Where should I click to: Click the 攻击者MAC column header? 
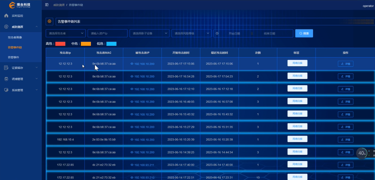(104, 53)
